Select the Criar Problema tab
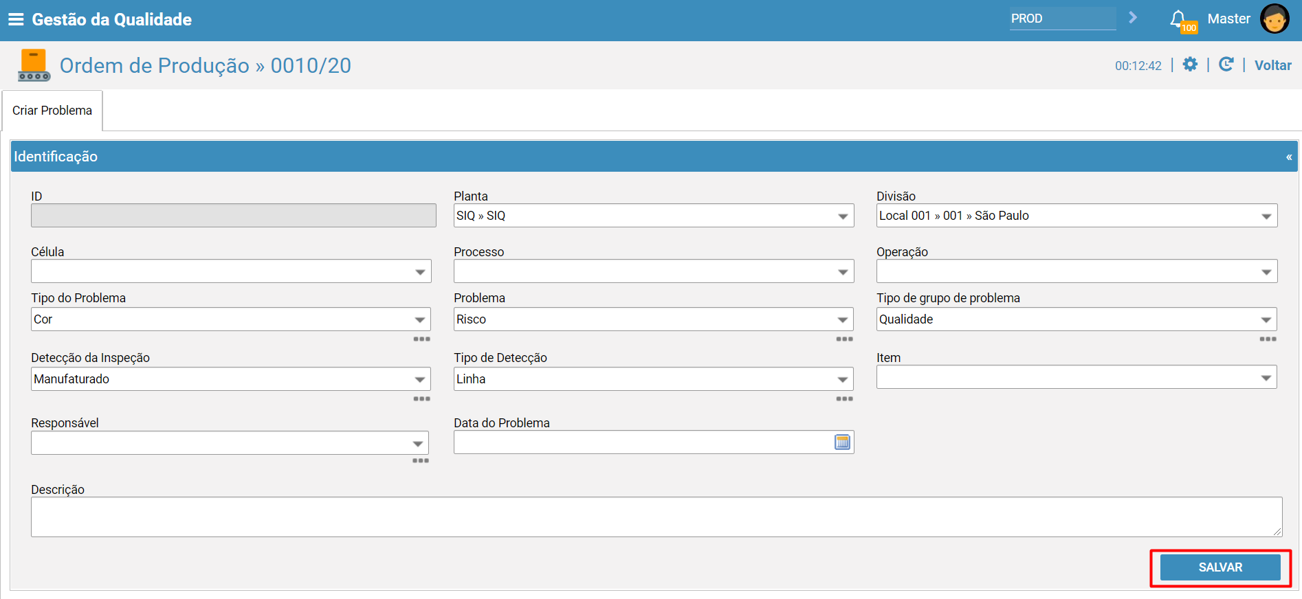This screenshot has width=1302, height=599. [x=52, y=111]
